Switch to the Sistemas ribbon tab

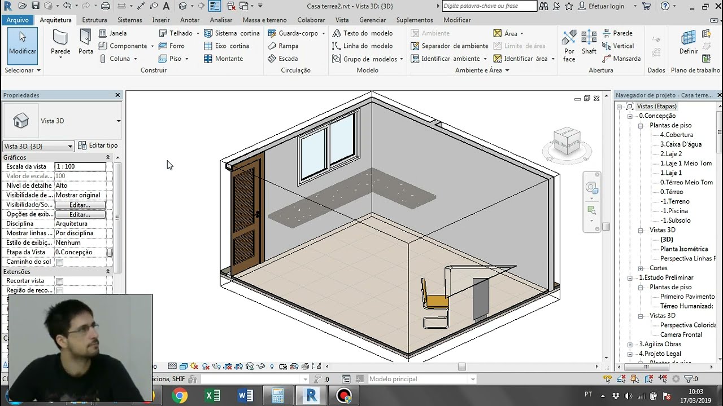[x=130, y=20]
